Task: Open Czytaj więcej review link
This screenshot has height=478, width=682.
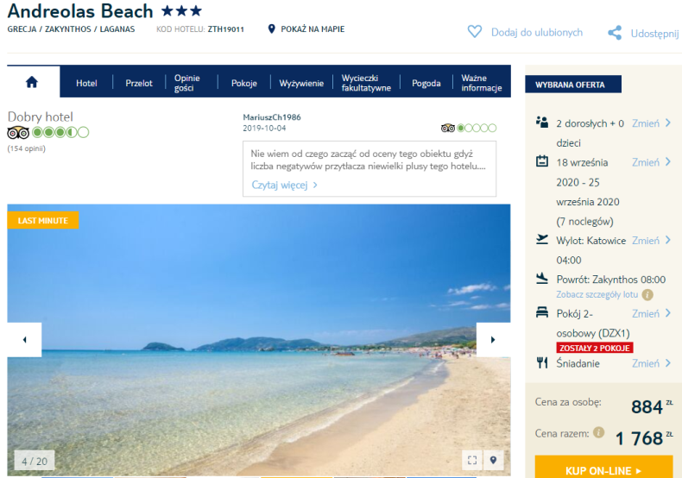Action: coord(285,185)
